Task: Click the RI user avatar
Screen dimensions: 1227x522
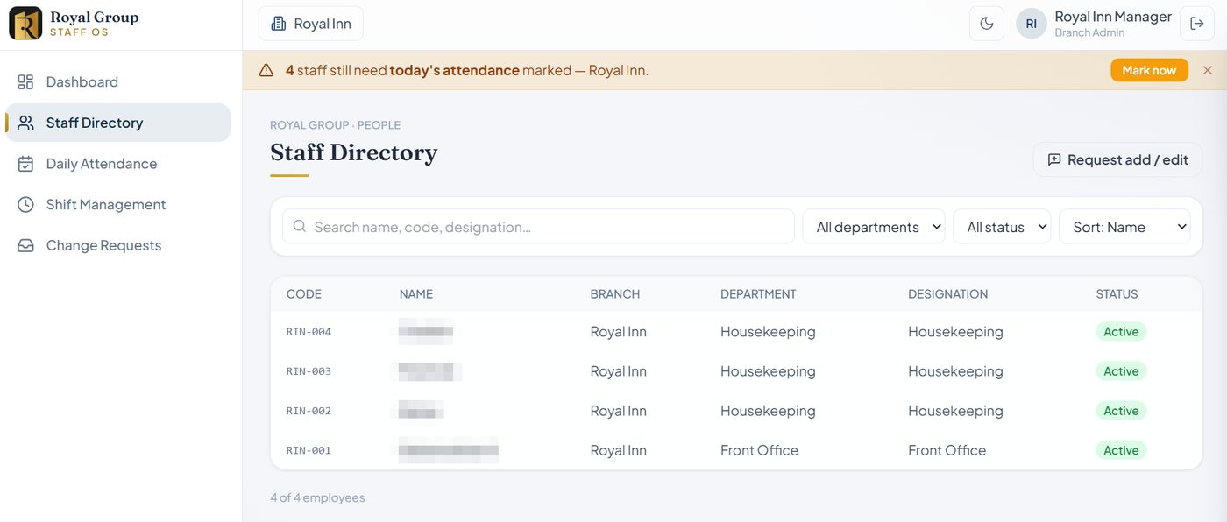Action: (1032, 24)
